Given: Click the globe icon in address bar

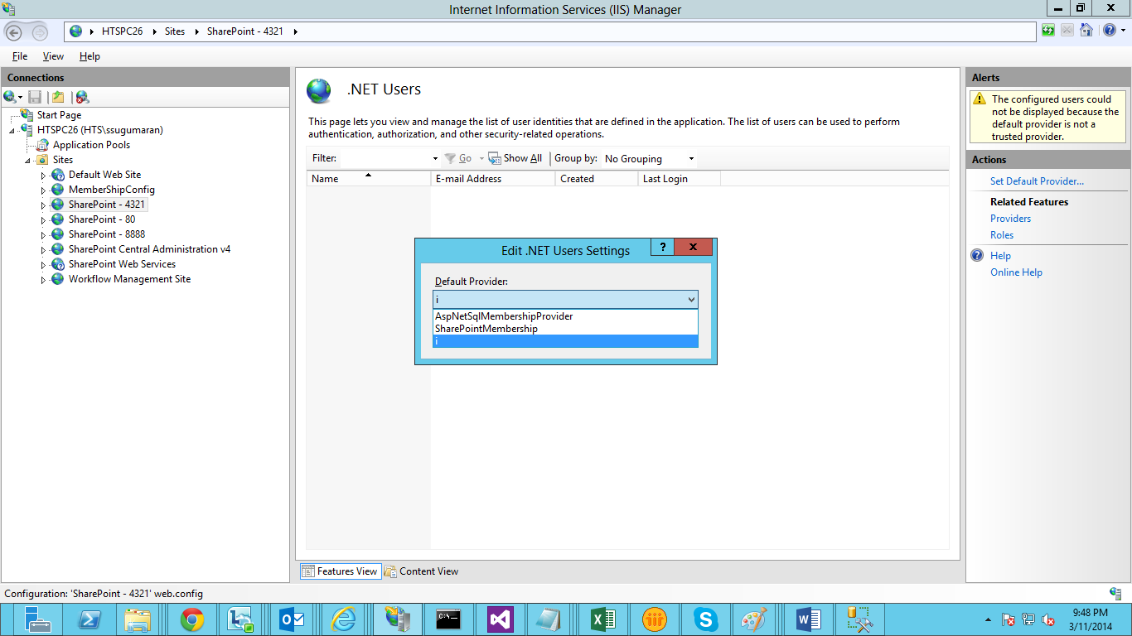Looking at the screenshot, I should 76,31.
